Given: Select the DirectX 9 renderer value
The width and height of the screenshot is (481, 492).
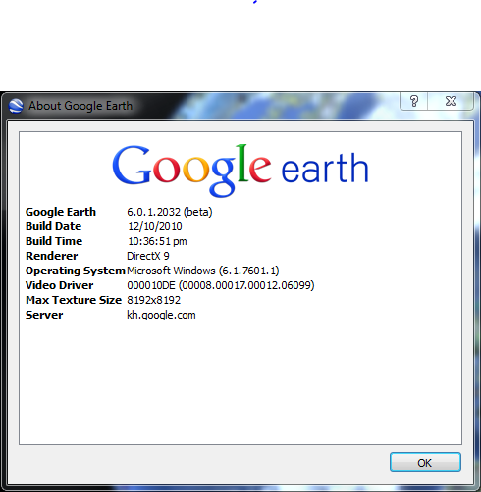Looking at the screenshot, I should pos(148,256).
